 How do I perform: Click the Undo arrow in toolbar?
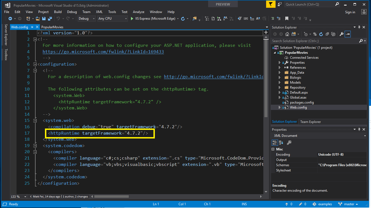click(58, 19)
